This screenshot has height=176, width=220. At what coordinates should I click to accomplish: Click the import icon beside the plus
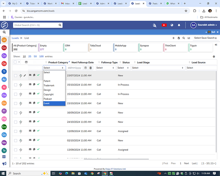[x=178, y=38]
